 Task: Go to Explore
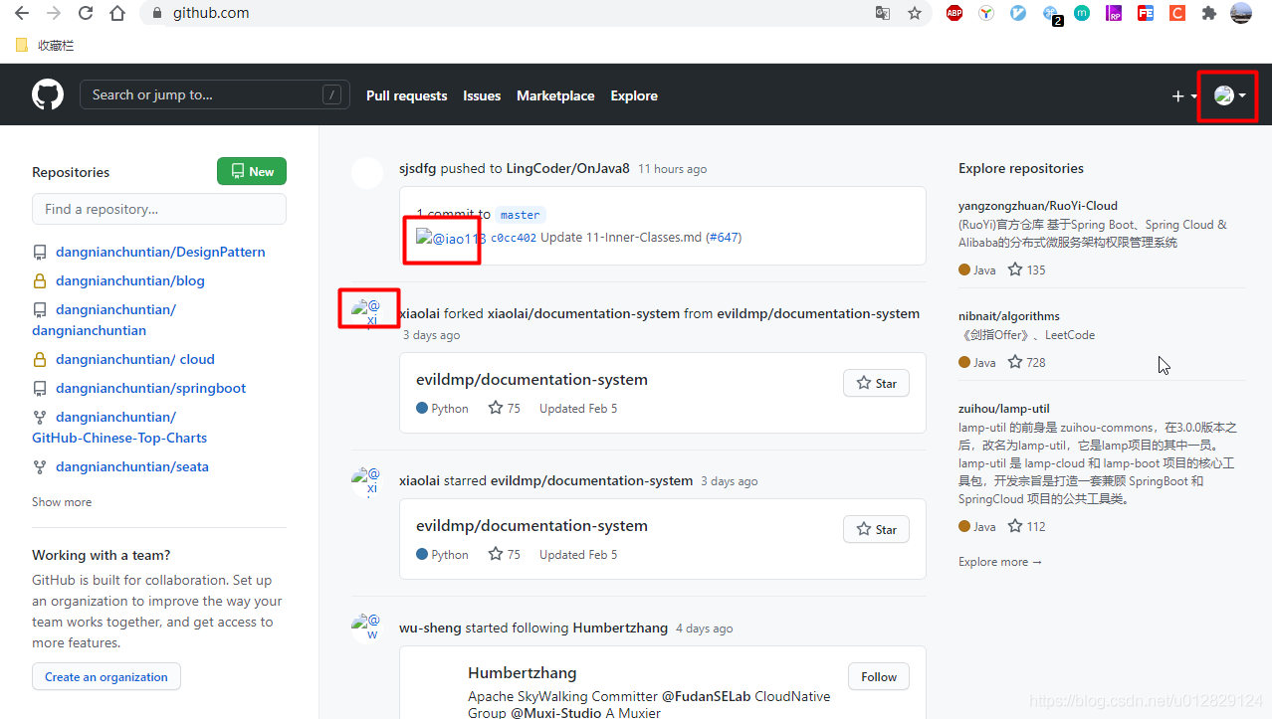634,95
